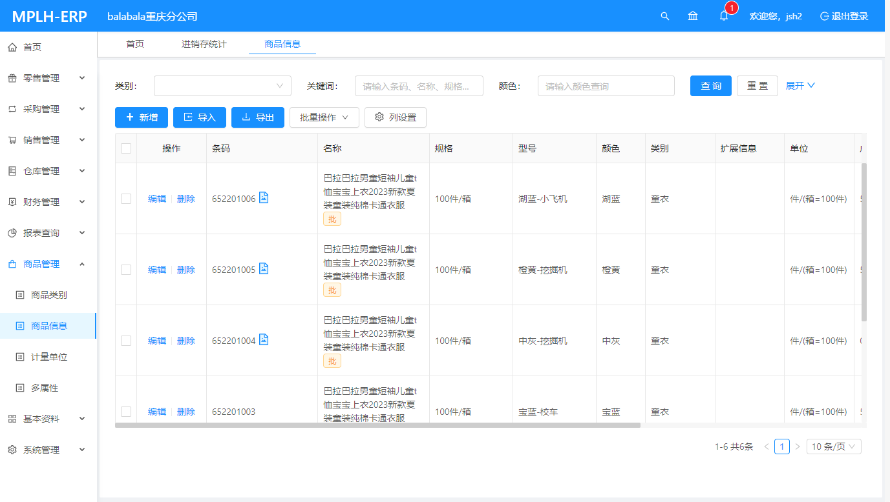Open 商品类别 in the sidebar menu
This screenshot has height=502, width=890.
click(48, 295)
